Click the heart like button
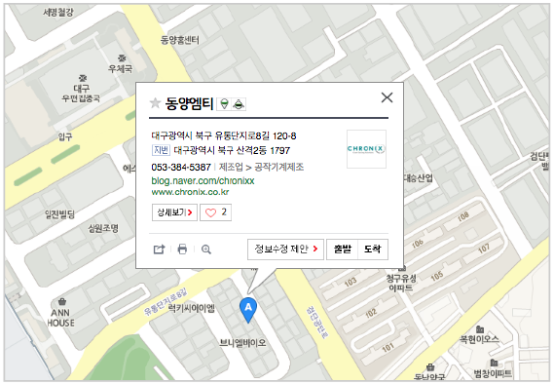The height and width of the screenshot is (384, 554). (x=215, y=212)
